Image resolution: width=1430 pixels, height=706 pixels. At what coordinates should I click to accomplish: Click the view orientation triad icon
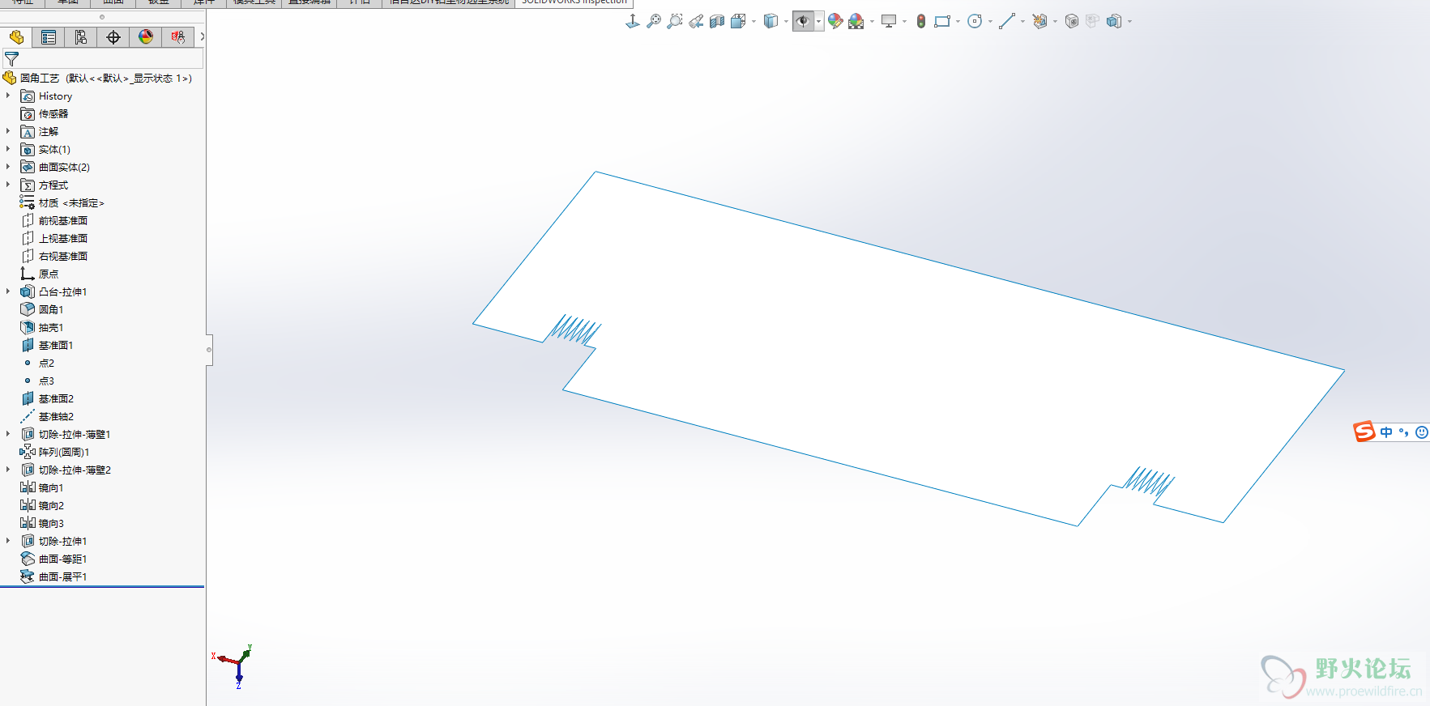tap(633, 21)
